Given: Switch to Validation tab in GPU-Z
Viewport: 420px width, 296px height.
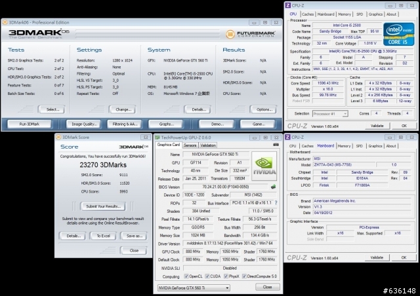Looking at the screenshot, I should (x=208, y=145).
